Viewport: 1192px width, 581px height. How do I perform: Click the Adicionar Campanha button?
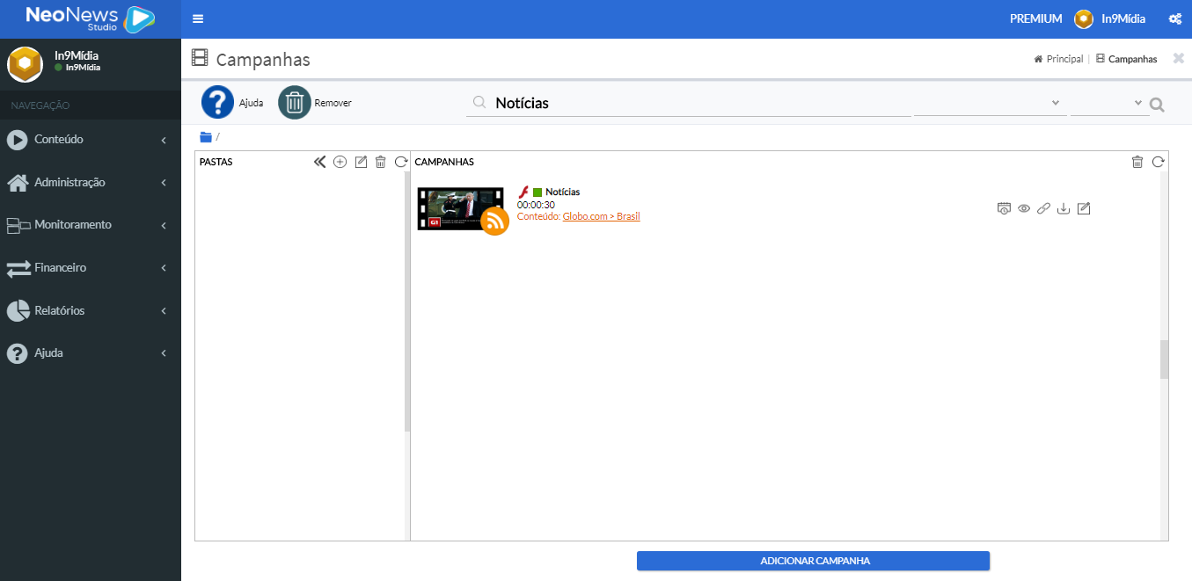[x=813, y=561]
